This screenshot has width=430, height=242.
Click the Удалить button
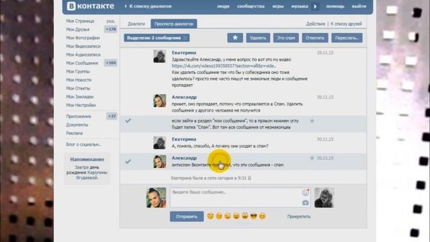[x=258, y=38]
